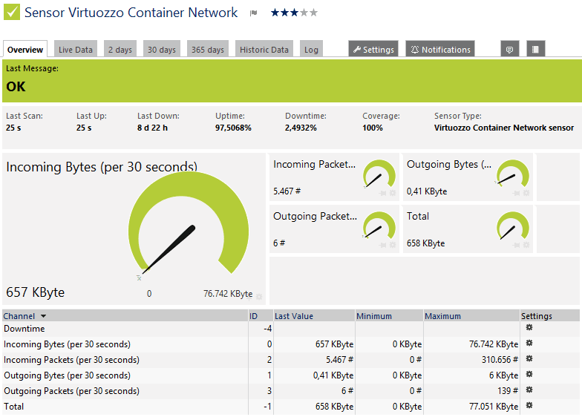
Task: Select Outgoing Bytes (per 30 seconds) row name
Action: click(67, 375)
